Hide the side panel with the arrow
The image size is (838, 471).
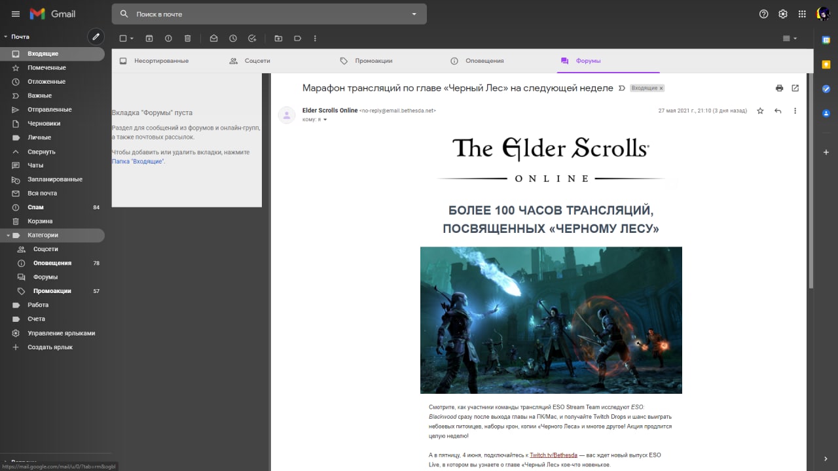click(826, 459)
